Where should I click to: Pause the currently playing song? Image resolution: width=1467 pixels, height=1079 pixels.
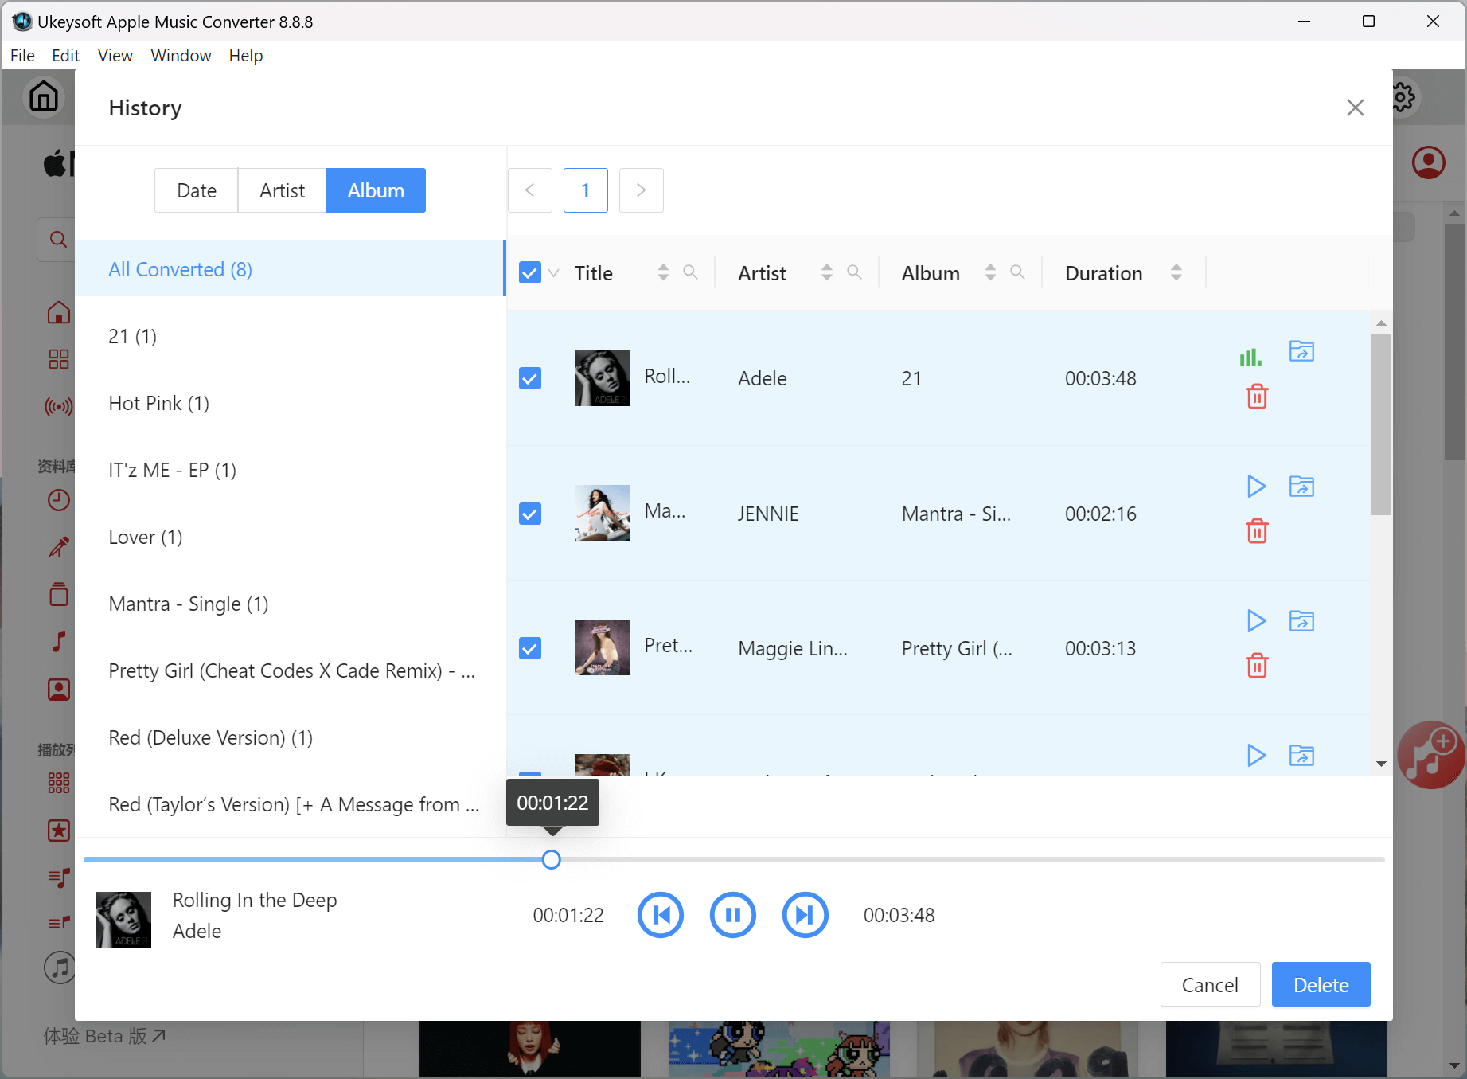tap(732, 915)
